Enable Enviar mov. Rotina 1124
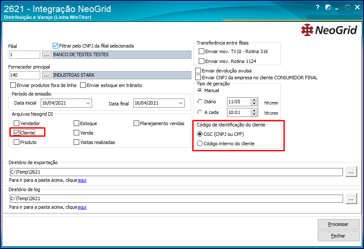 (x=202, y=61)
